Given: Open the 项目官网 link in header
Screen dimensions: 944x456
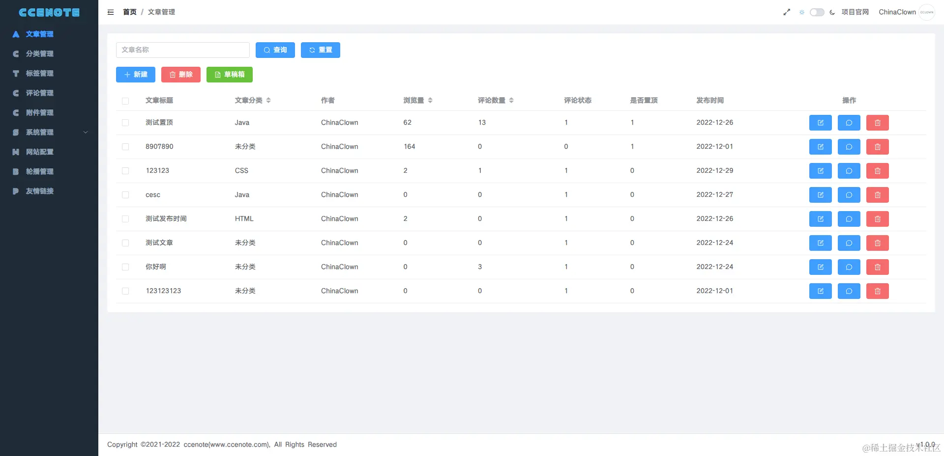Looking at the screenshot, I should coord(855,12).
